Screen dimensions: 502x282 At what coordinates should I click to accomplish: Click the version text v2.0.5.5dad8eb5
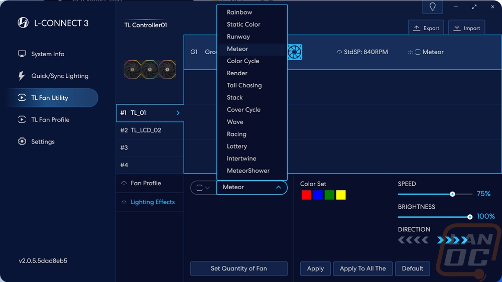(43, 261)
